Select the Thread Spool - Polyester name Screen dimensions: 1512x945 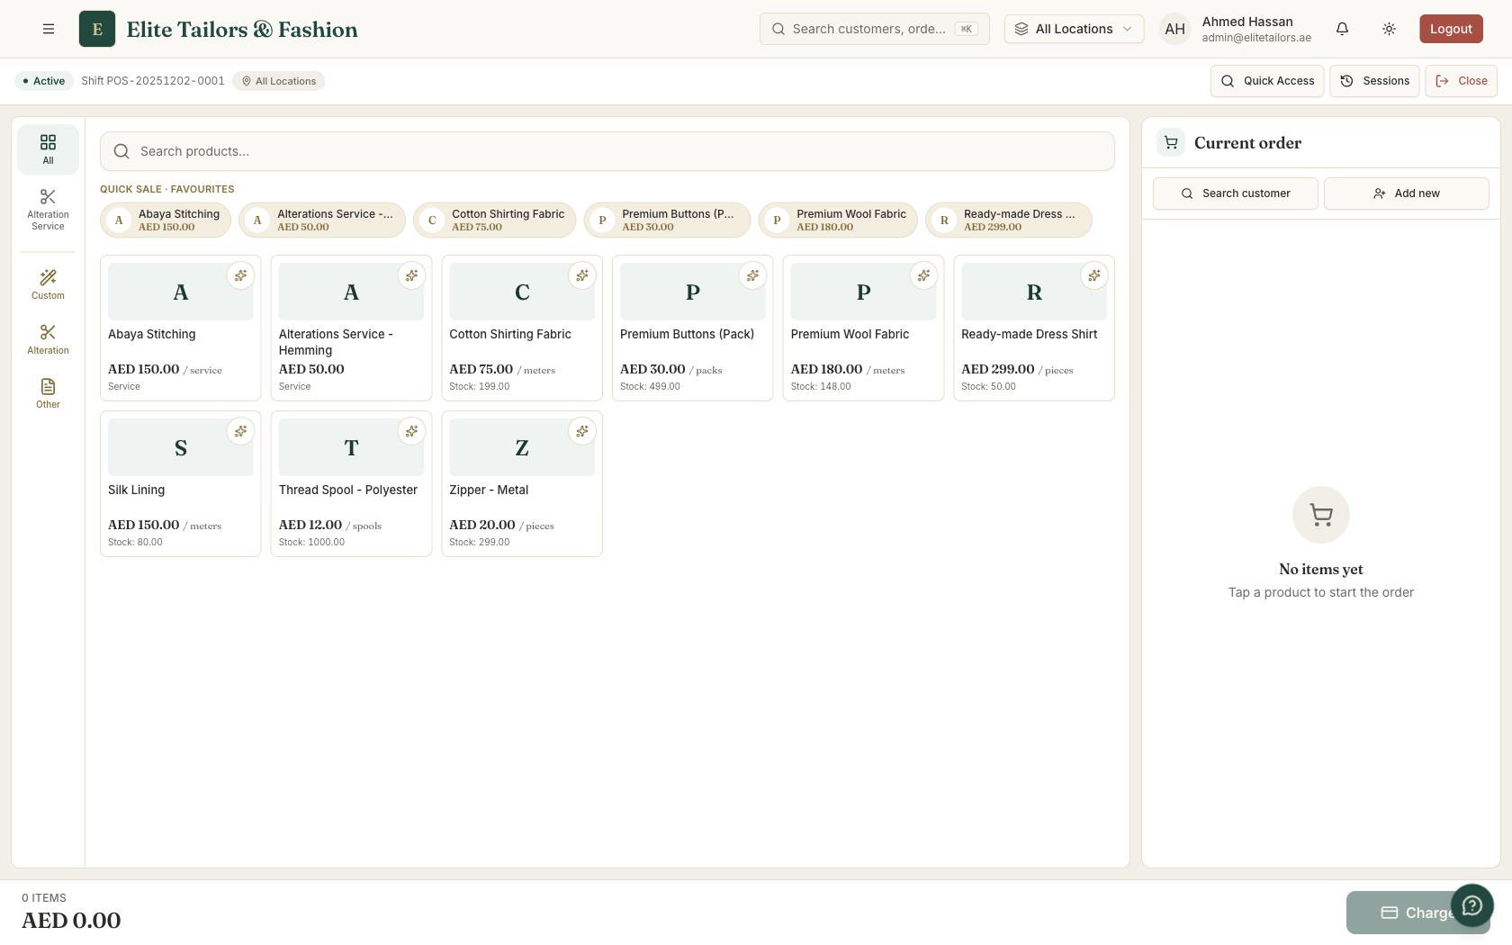348,490
